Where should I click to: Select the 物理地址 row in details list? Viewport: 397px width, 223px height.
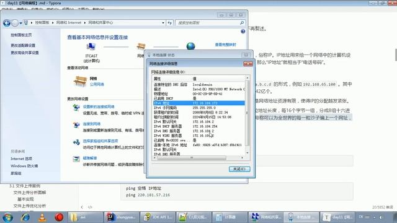199,94
